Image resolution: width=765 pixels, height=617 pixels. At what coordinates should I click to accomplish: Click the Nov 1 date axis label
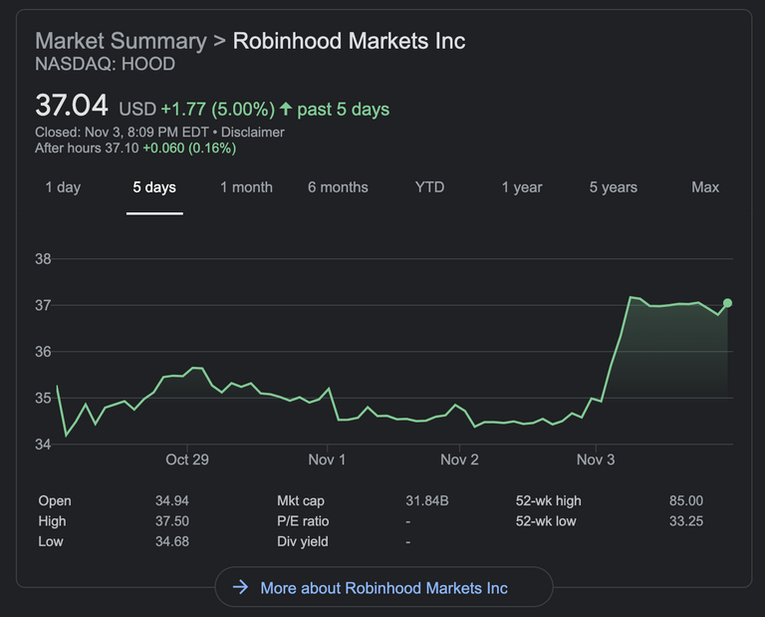tap(327, 460)
